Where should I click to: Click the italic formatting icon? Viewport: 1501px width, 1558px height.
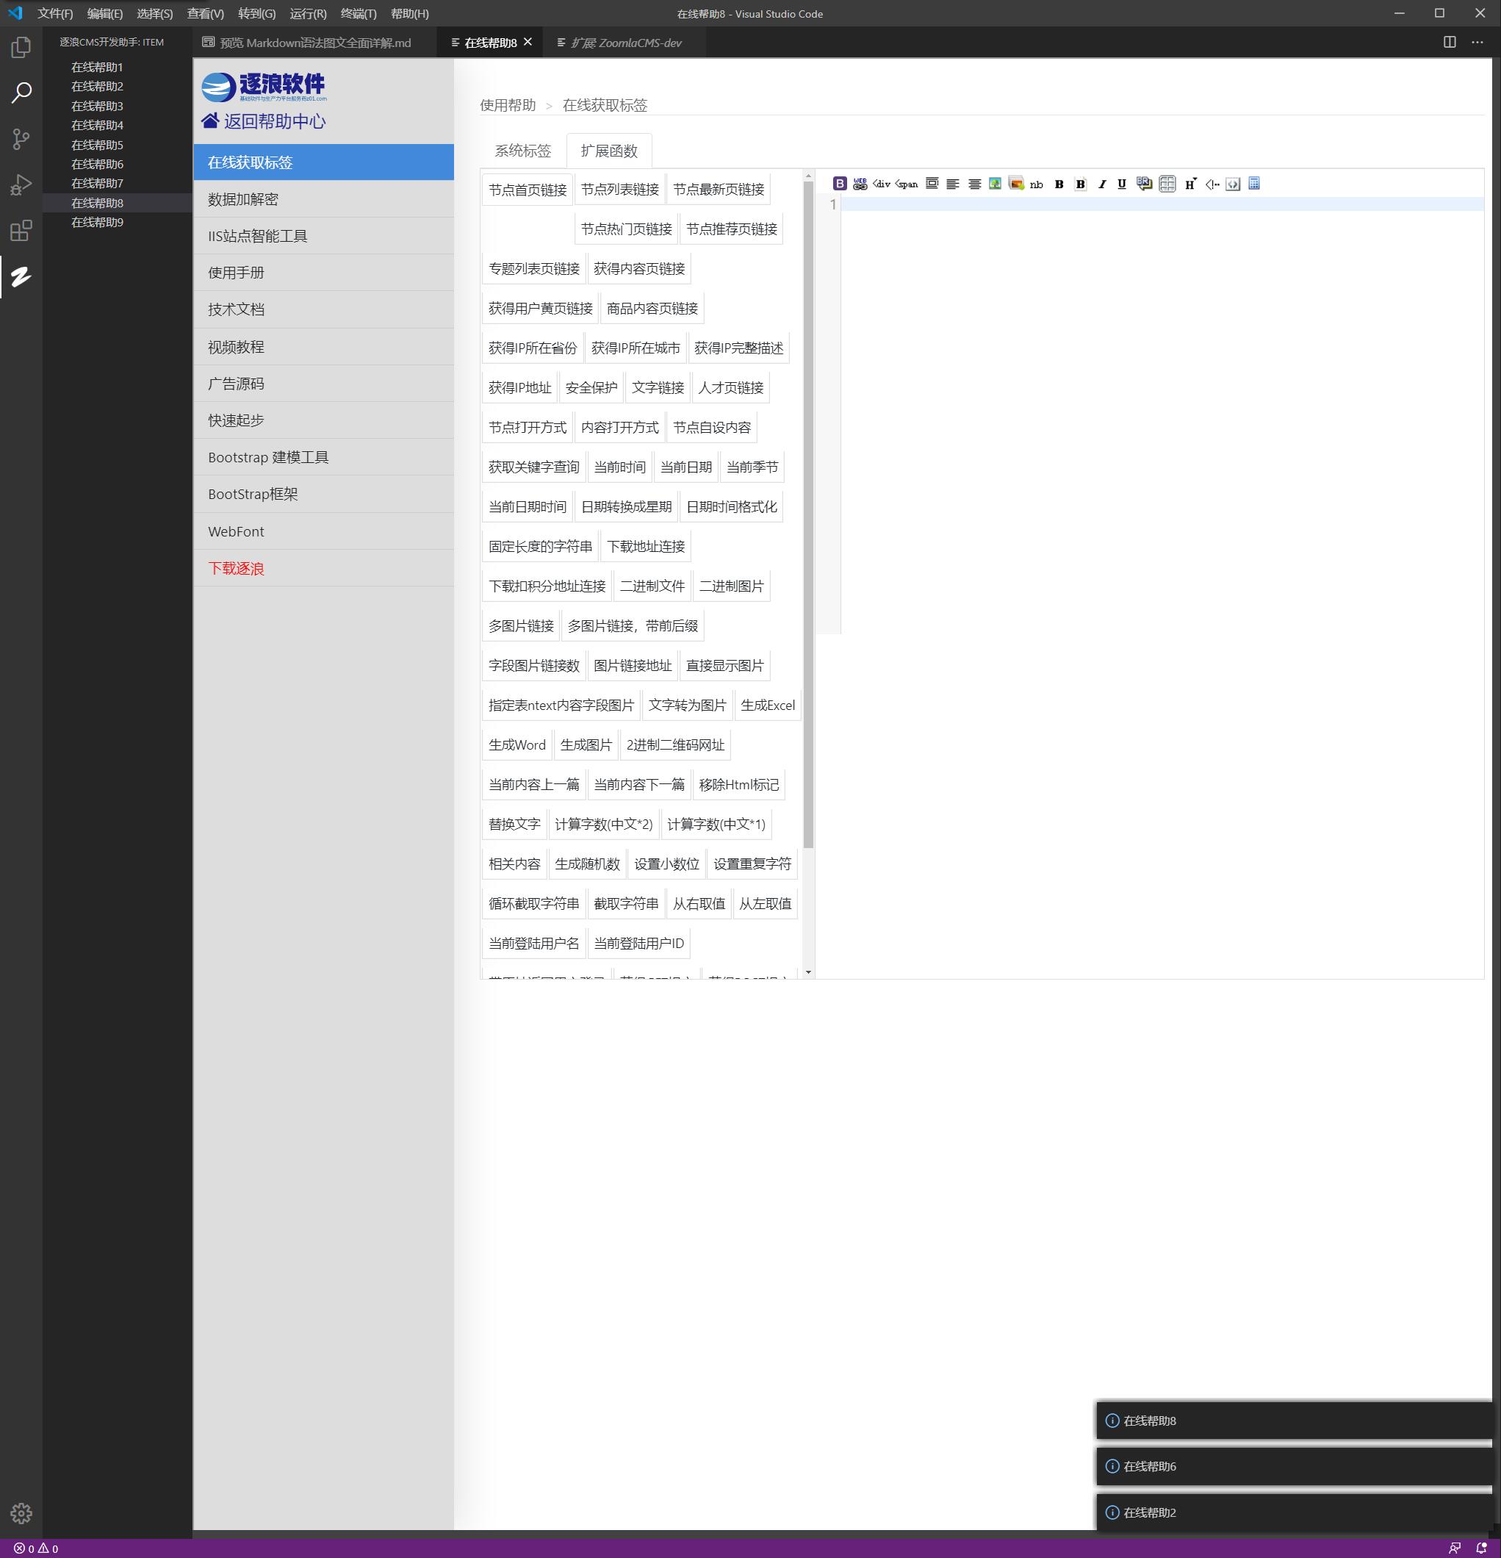pyautogui.click(x=1101, y=184)
